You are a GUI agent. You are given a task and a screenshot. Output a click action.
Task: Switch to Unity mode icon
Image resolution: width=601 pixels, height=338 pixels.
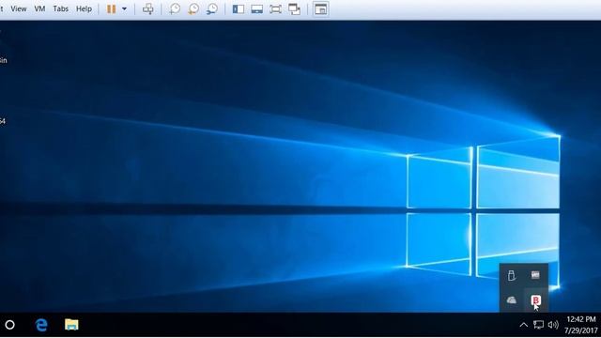tap(294, 9)
